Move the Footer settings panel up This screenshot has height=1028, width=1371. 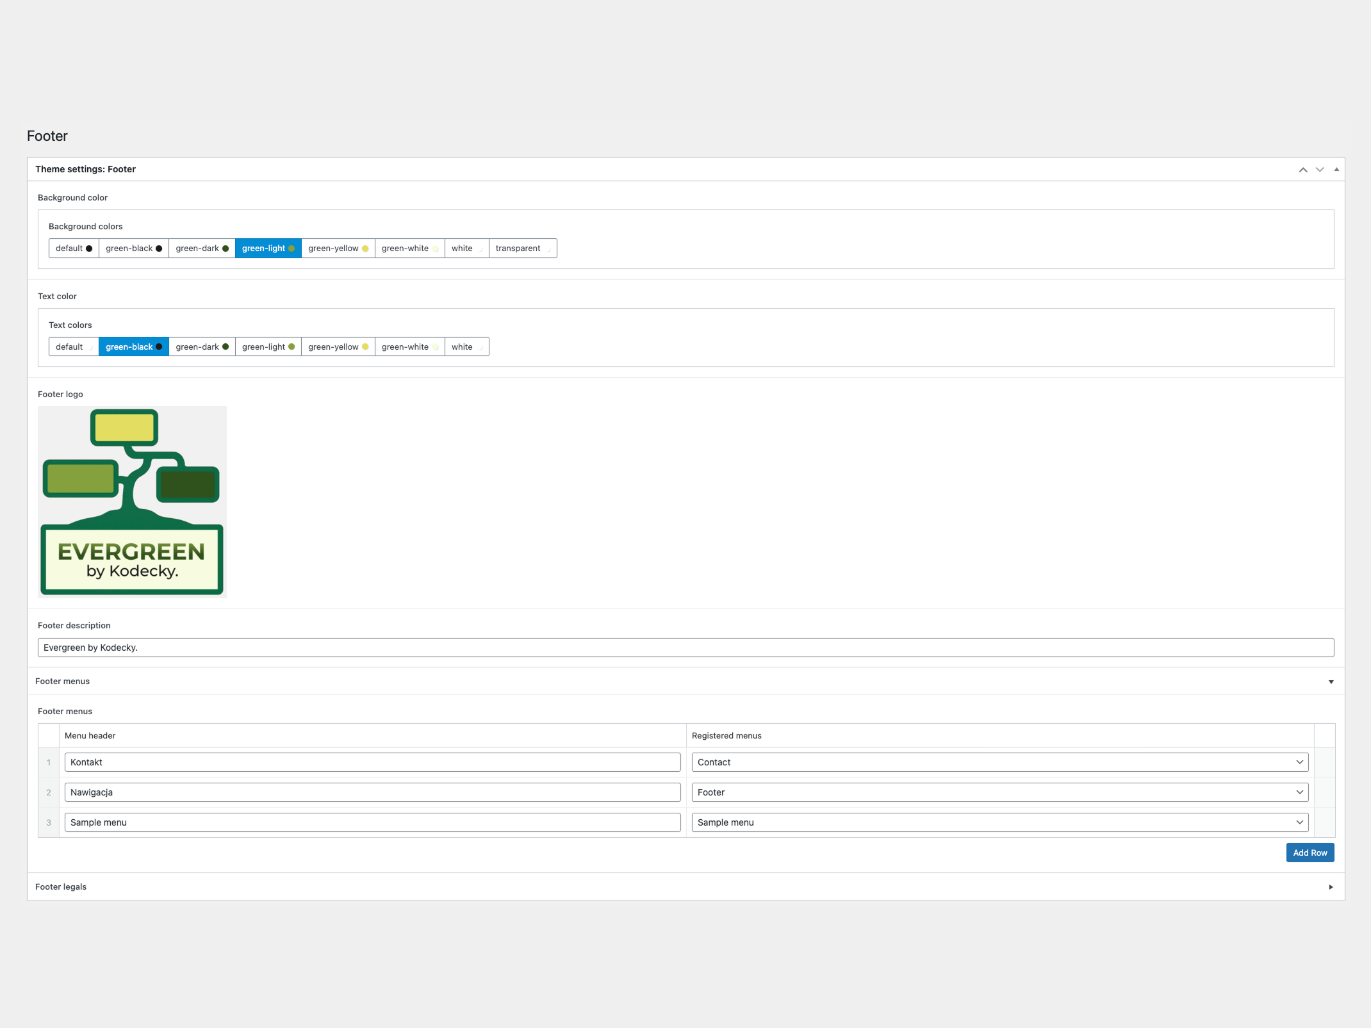(x=1302, y=170)
